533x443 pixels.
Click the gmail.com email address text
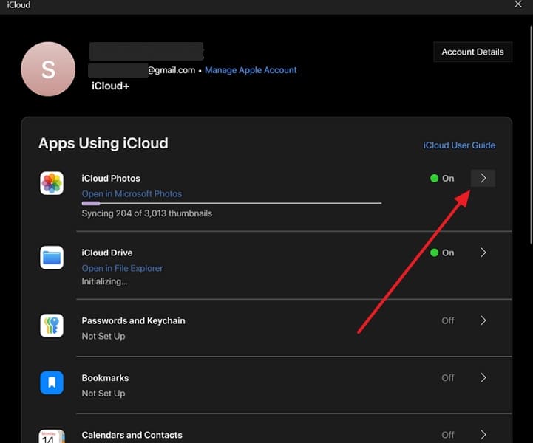[x=172, y=70]
